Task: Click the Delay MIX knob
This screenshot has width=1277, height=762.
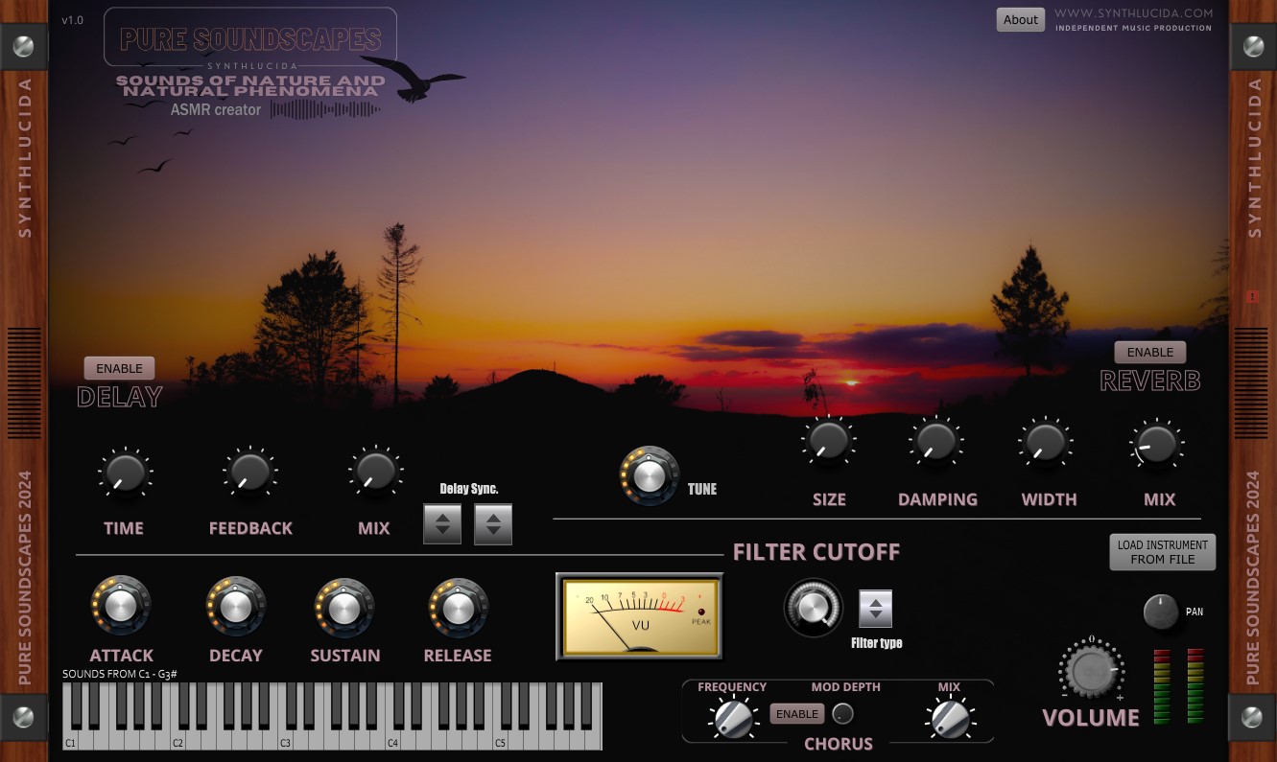Action: (374, 472)
